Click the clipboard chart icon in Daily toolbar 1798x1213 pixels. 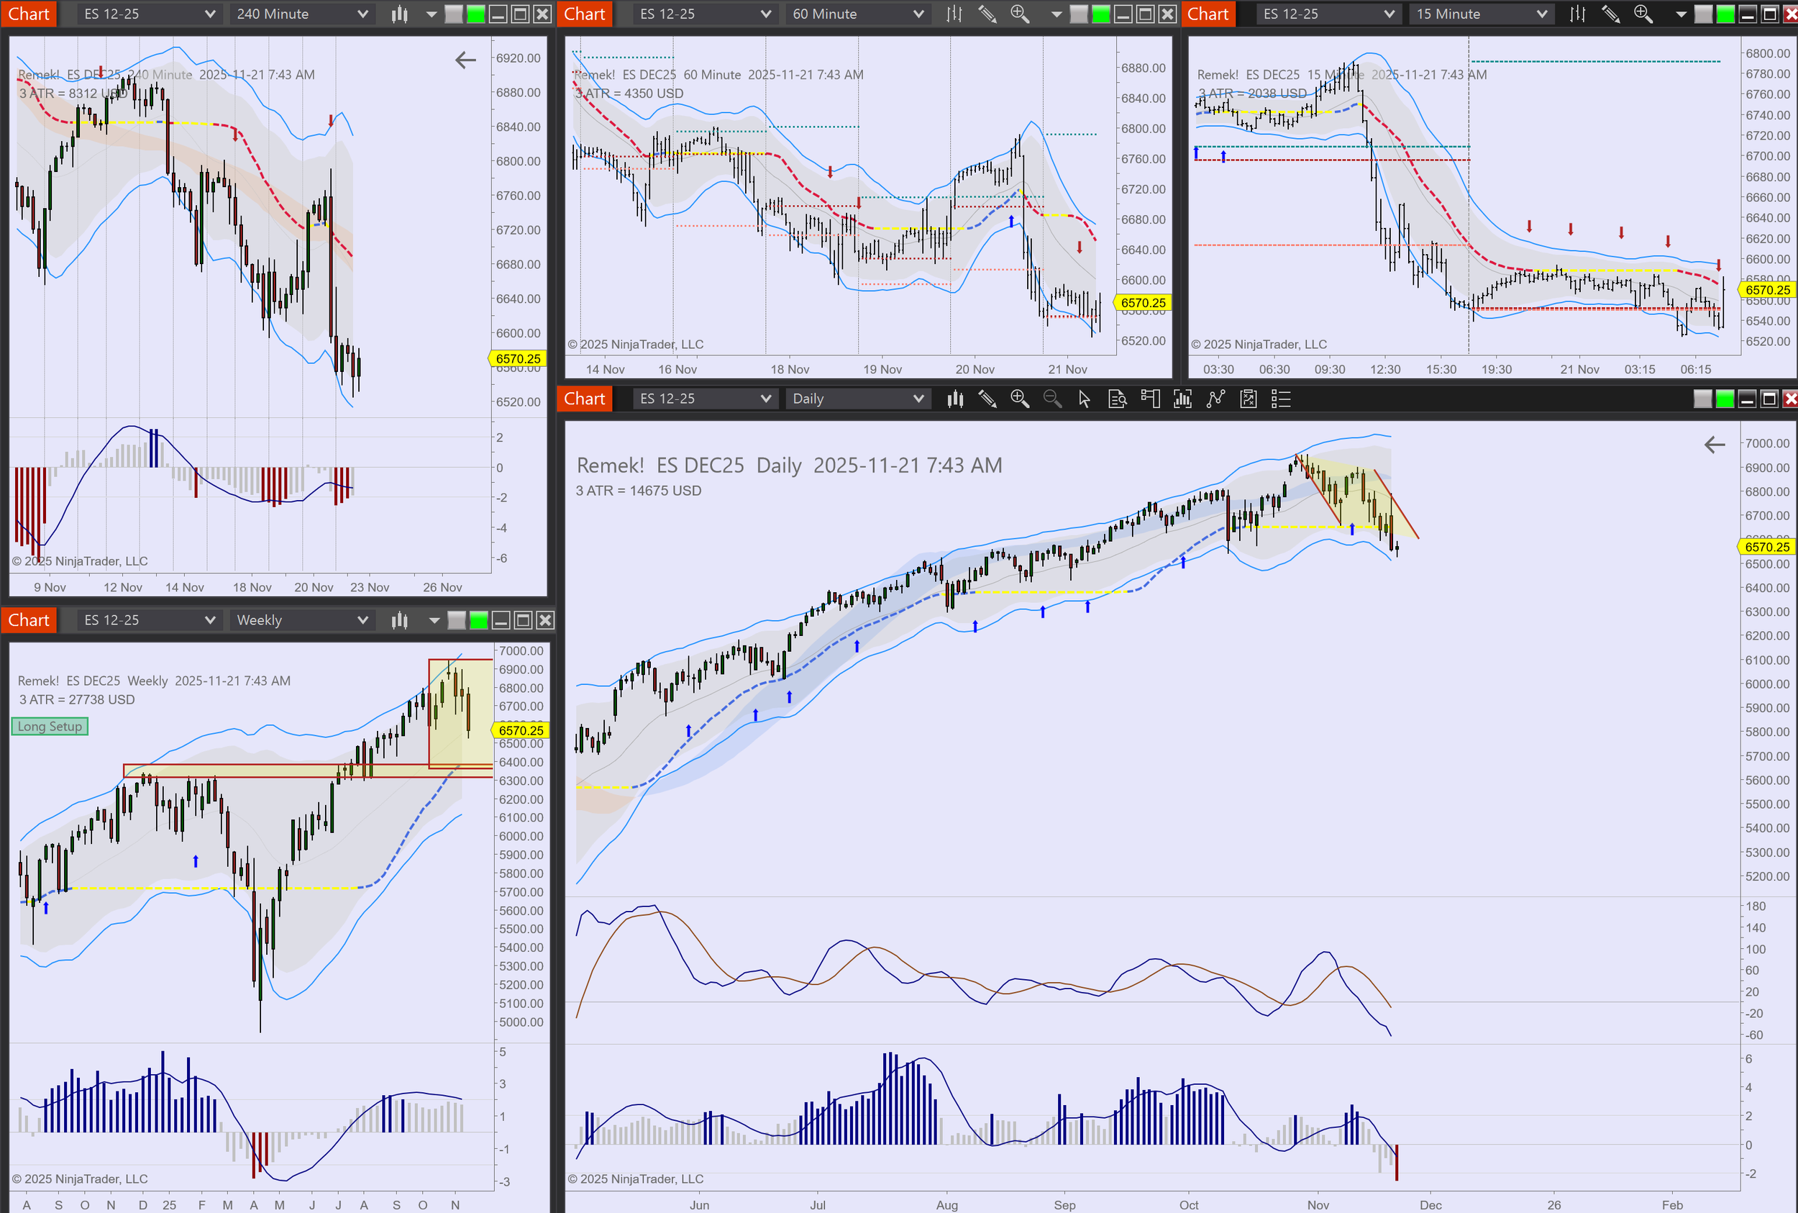[x=1248, y=399]
